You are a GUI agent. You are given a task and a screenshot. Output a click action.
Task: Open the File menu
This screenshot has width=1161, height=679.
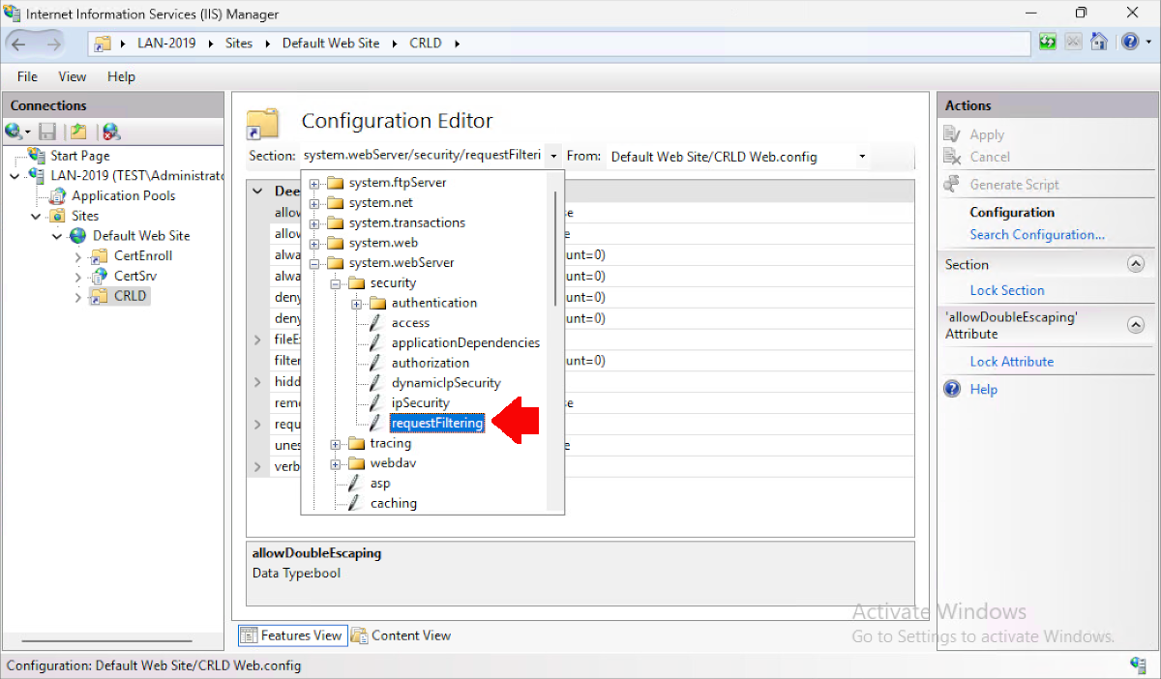pos(27,76)
